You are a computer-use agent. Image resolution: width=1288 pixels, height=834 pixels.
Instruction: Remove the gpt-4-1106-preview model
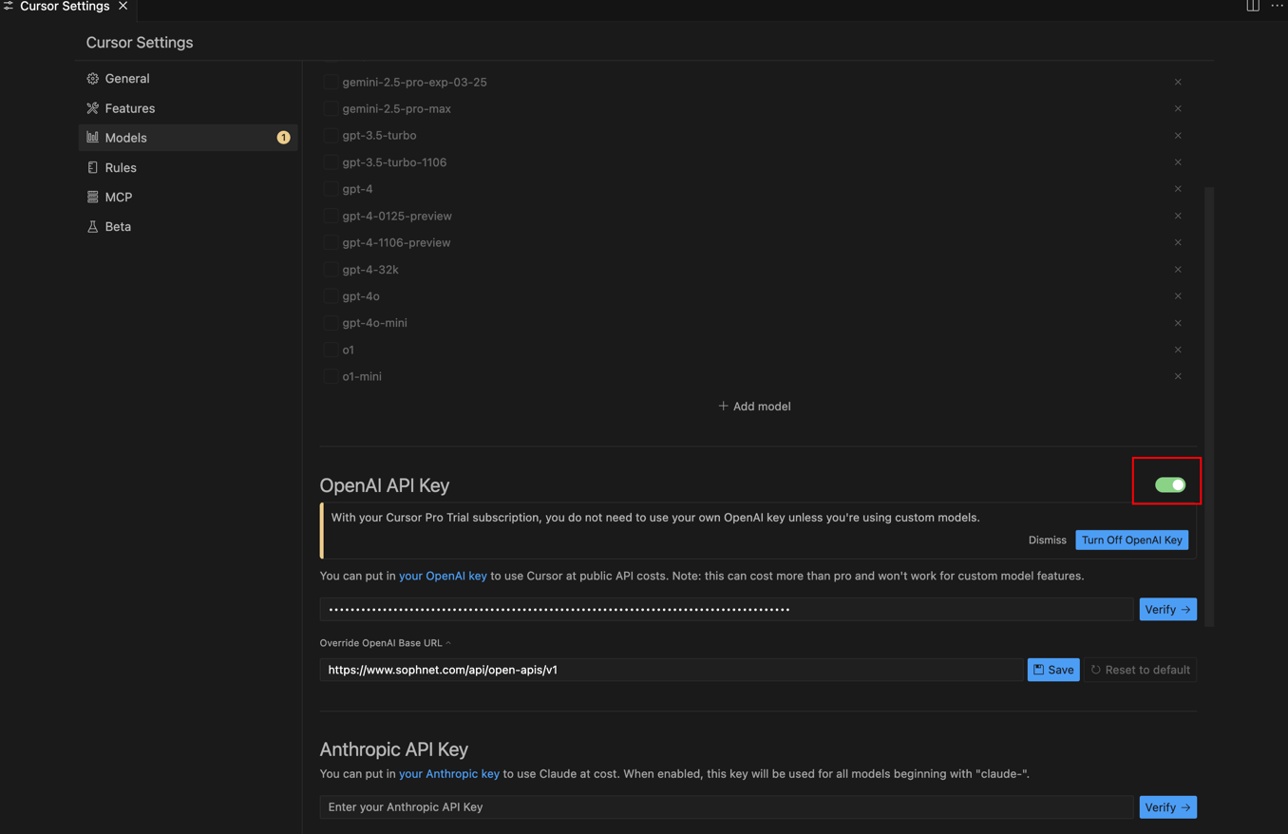click(1178, 242)
